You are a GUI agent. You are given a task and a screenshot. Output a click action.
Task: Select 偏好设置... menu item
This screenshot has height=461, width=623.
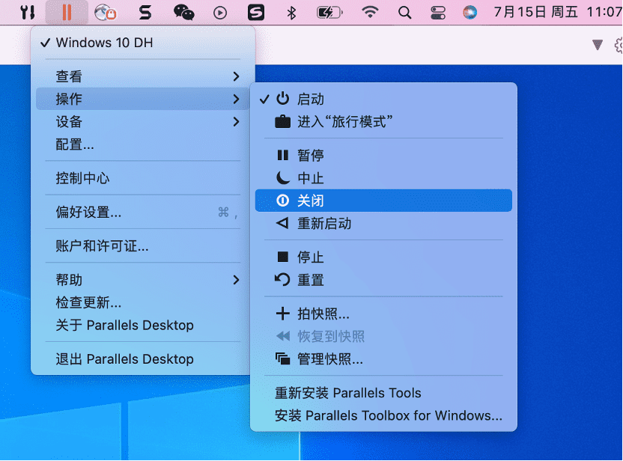88,213
